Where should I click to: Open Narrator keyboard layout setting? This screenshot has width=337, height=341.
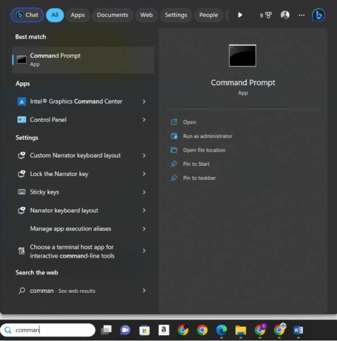(83, 210)
